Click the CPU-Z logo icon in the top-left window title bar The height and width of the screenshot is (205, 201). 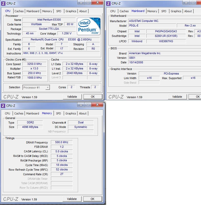[x=3, y=3]
